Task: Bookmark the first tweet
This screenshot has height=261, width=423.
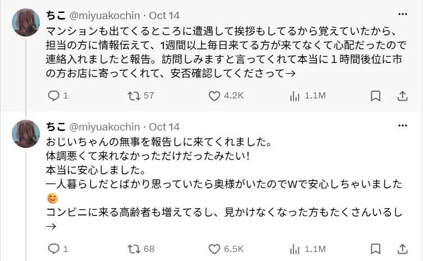Action: point(375,96)
